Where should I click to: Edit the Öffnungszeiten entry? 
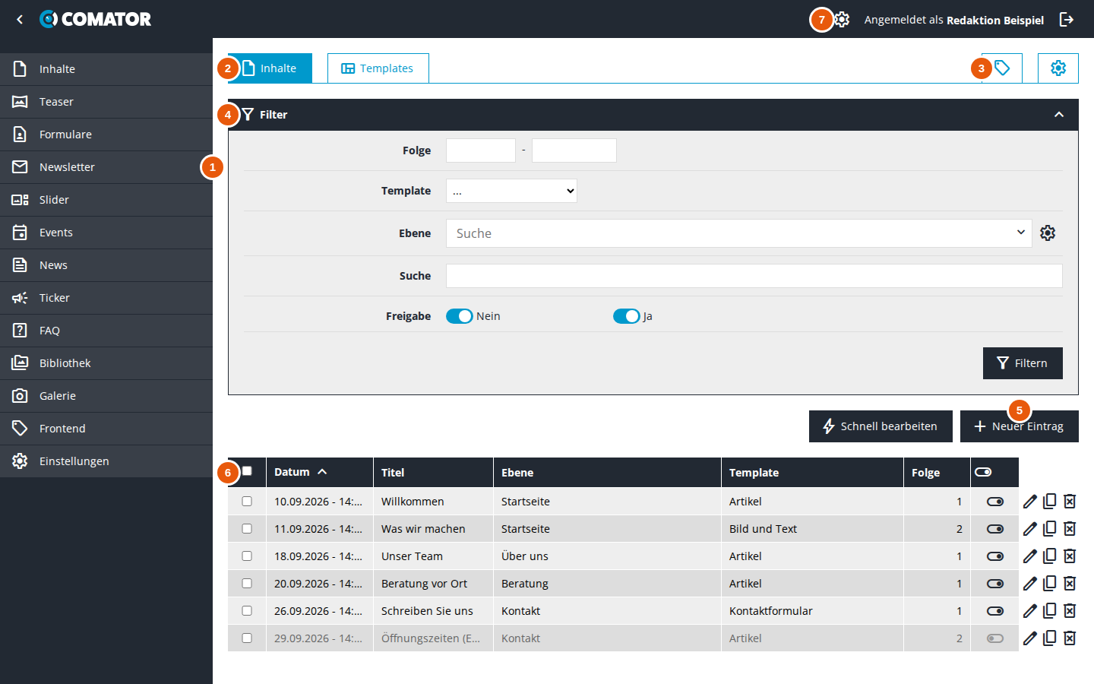(1030, 638)
